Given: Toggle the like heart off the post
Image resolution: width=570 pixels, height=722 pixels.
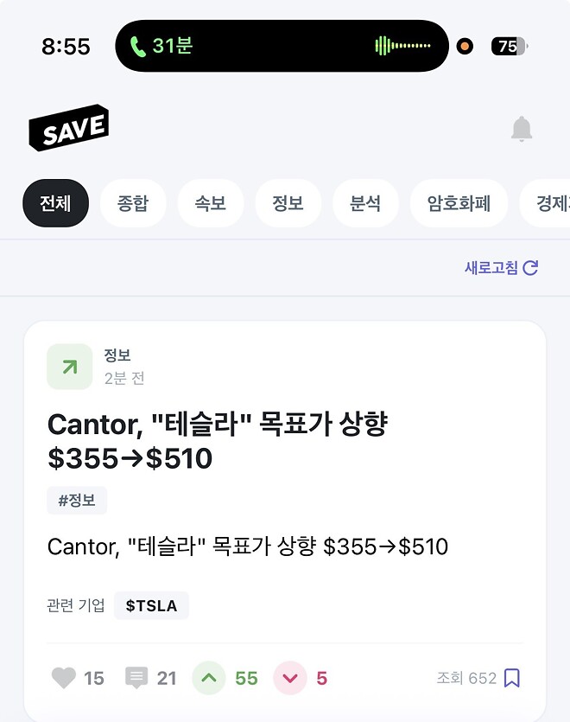Looking at the screenshot, I should 63,678.
